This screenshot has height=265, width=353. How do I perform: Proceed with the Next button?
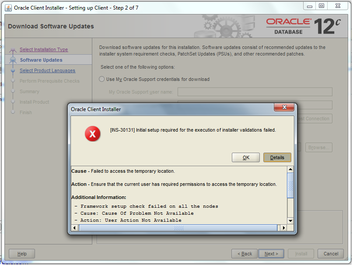click(271, 254)
